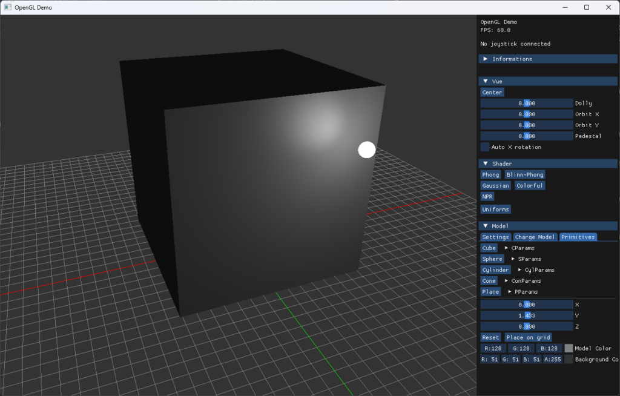Click the model Z position slider
This screenshot has width=620, height=396.
point(527,327)
